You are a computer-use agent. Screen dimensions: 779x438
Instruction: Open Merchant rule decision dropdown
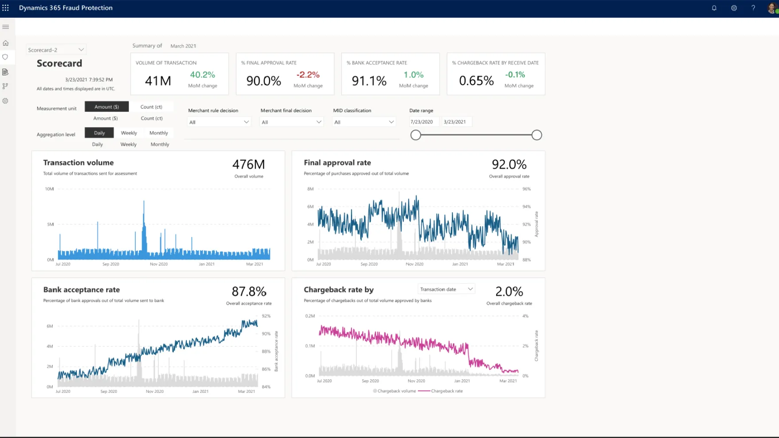point(219,122)
